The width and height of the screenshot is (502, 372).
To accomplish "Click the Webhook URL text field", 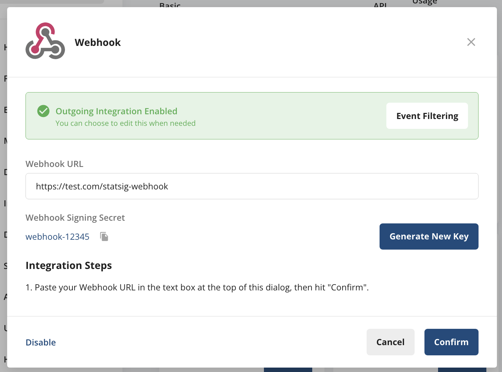I will 252,186.
